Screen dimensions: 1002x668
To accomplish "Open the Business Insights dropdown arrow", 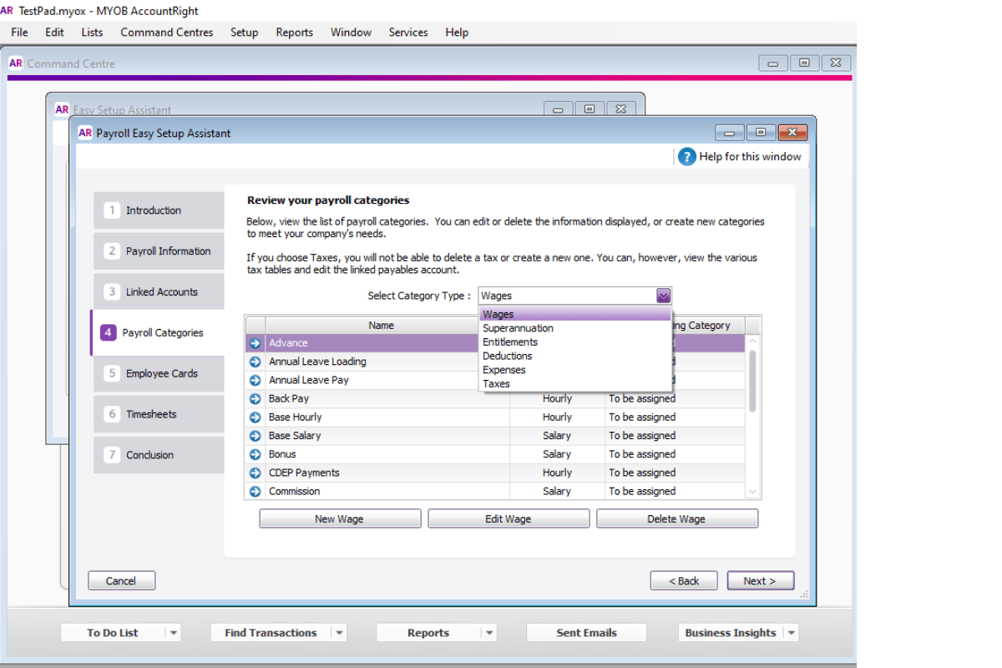I will point(791,632).
